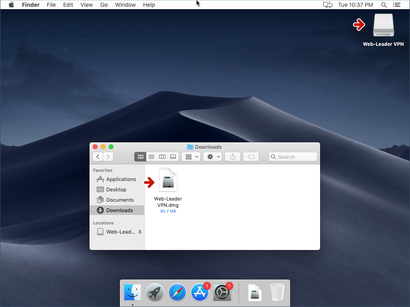The image size is (410, 307).
Task: Click the Edit Tags button
Action: 251,157
